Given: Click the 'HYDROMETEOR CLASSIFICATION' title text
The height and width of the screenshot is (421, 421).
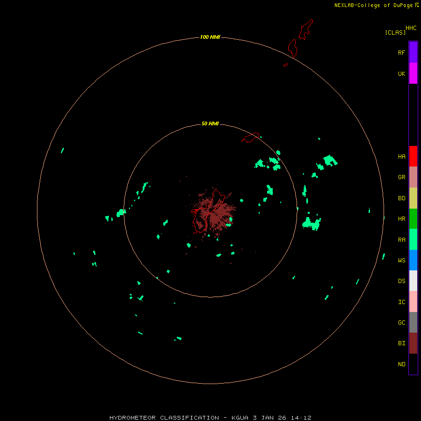Looking at the screenshot, I should [164, 418].
